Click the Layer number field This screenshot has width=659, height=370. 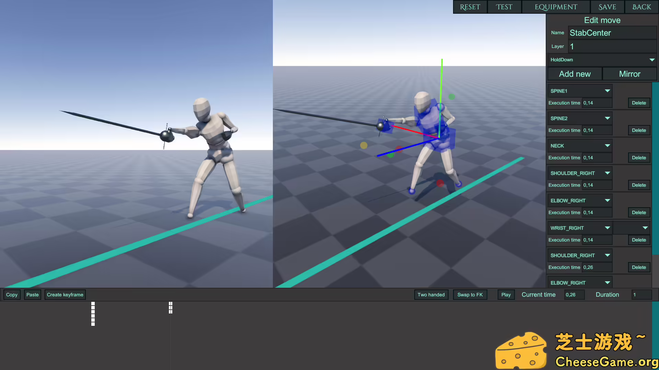pyautogui.click(x=612, y=46)
